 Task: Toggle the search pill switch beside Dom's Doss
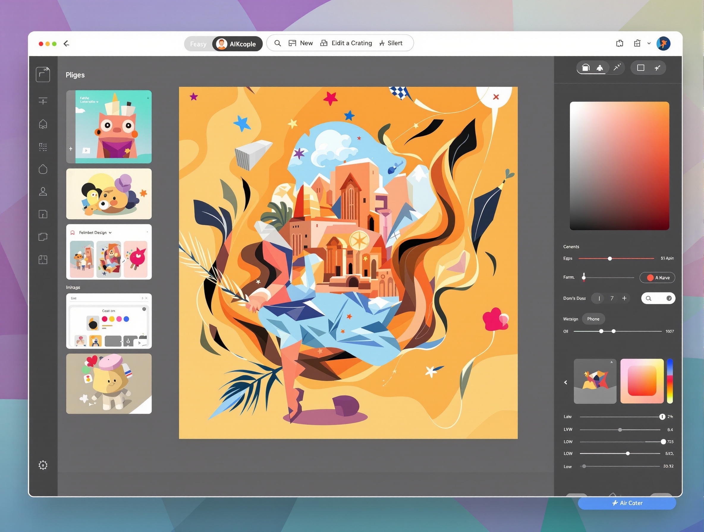[658, 298]
